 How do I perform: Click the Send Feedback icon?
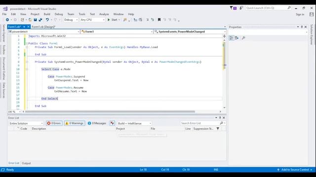click(241, 8)
